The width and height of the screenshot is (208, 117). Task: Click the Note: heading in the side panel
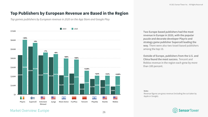[146, 91]
